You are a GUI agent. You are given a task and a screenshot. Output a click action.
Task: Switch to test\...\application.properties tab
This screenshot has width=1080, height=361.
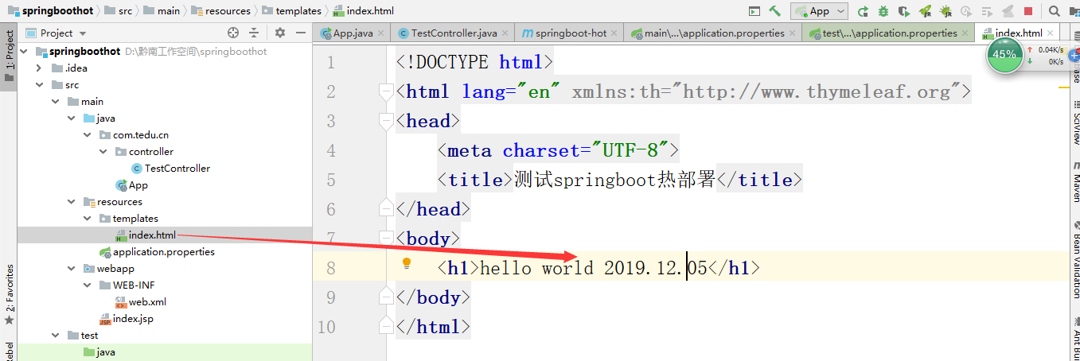tap(889, 33)
